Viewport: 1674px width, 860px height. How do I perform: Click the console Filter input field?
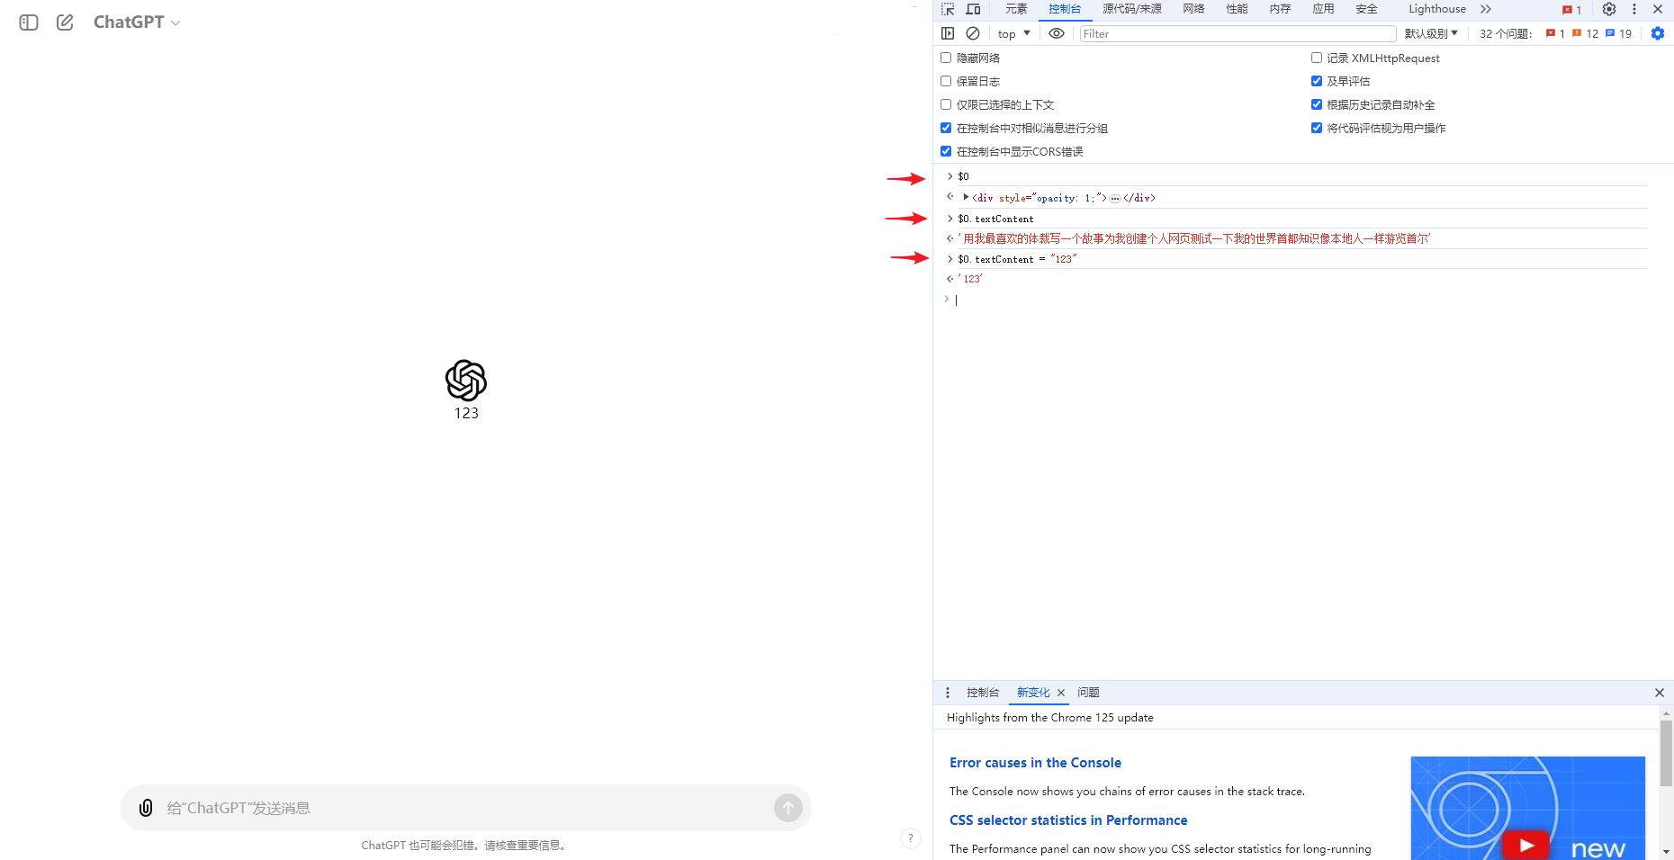coord(1237,33)
